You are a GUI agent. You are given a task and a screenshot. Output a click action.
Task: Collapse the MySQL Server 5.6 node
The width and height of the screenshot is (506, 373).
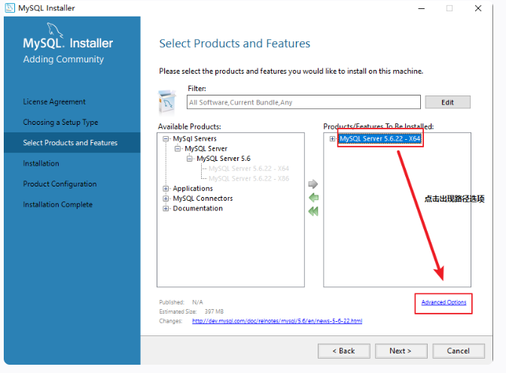[190, 159]
